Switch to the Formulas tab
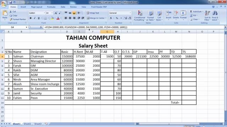 pos(51,7)
